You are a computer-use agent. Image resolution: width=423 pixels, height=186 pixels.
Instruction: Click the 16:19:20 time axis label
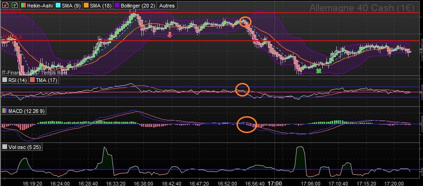click(32, 184)
